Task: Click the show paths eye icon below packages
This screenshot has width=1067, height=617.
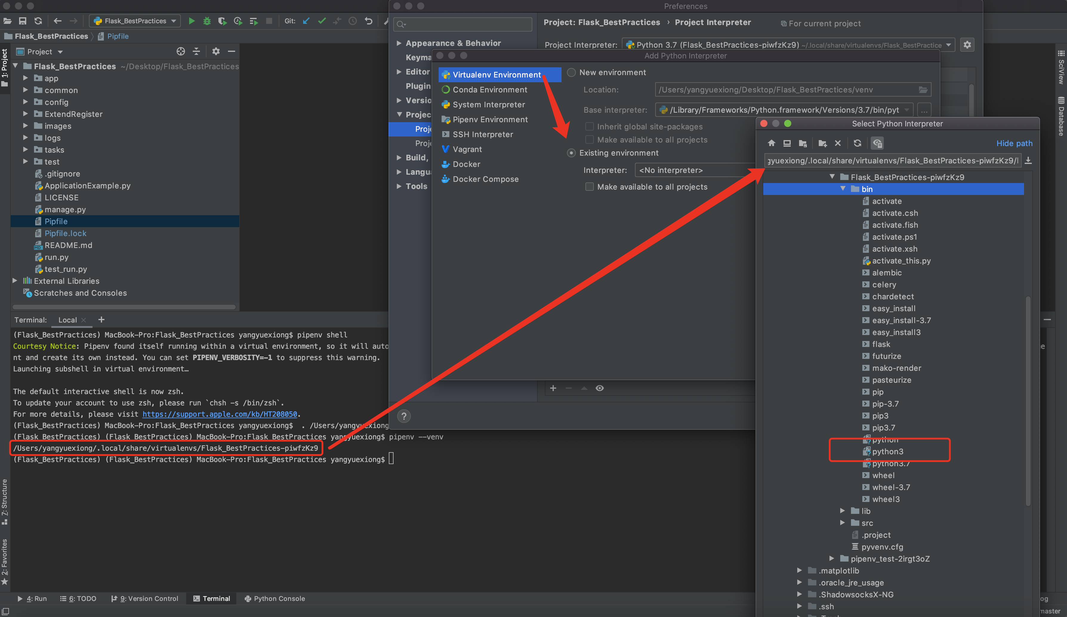Action: 599,388
